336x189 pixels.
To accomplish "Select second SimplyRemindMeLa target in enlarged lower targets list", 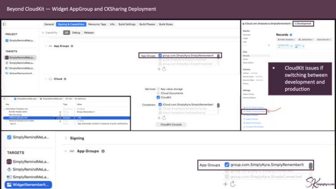I will click(x=28, y=169).
